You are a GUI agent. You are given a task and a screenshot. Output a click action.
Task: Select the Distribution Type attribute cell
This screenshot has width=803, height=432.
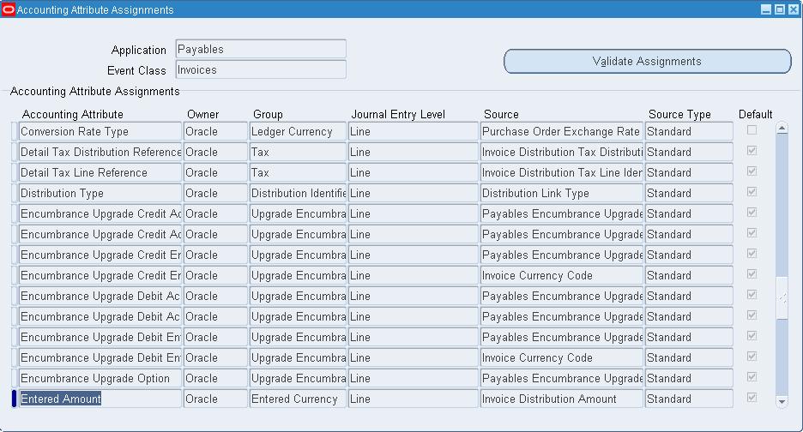coord(100,193)
